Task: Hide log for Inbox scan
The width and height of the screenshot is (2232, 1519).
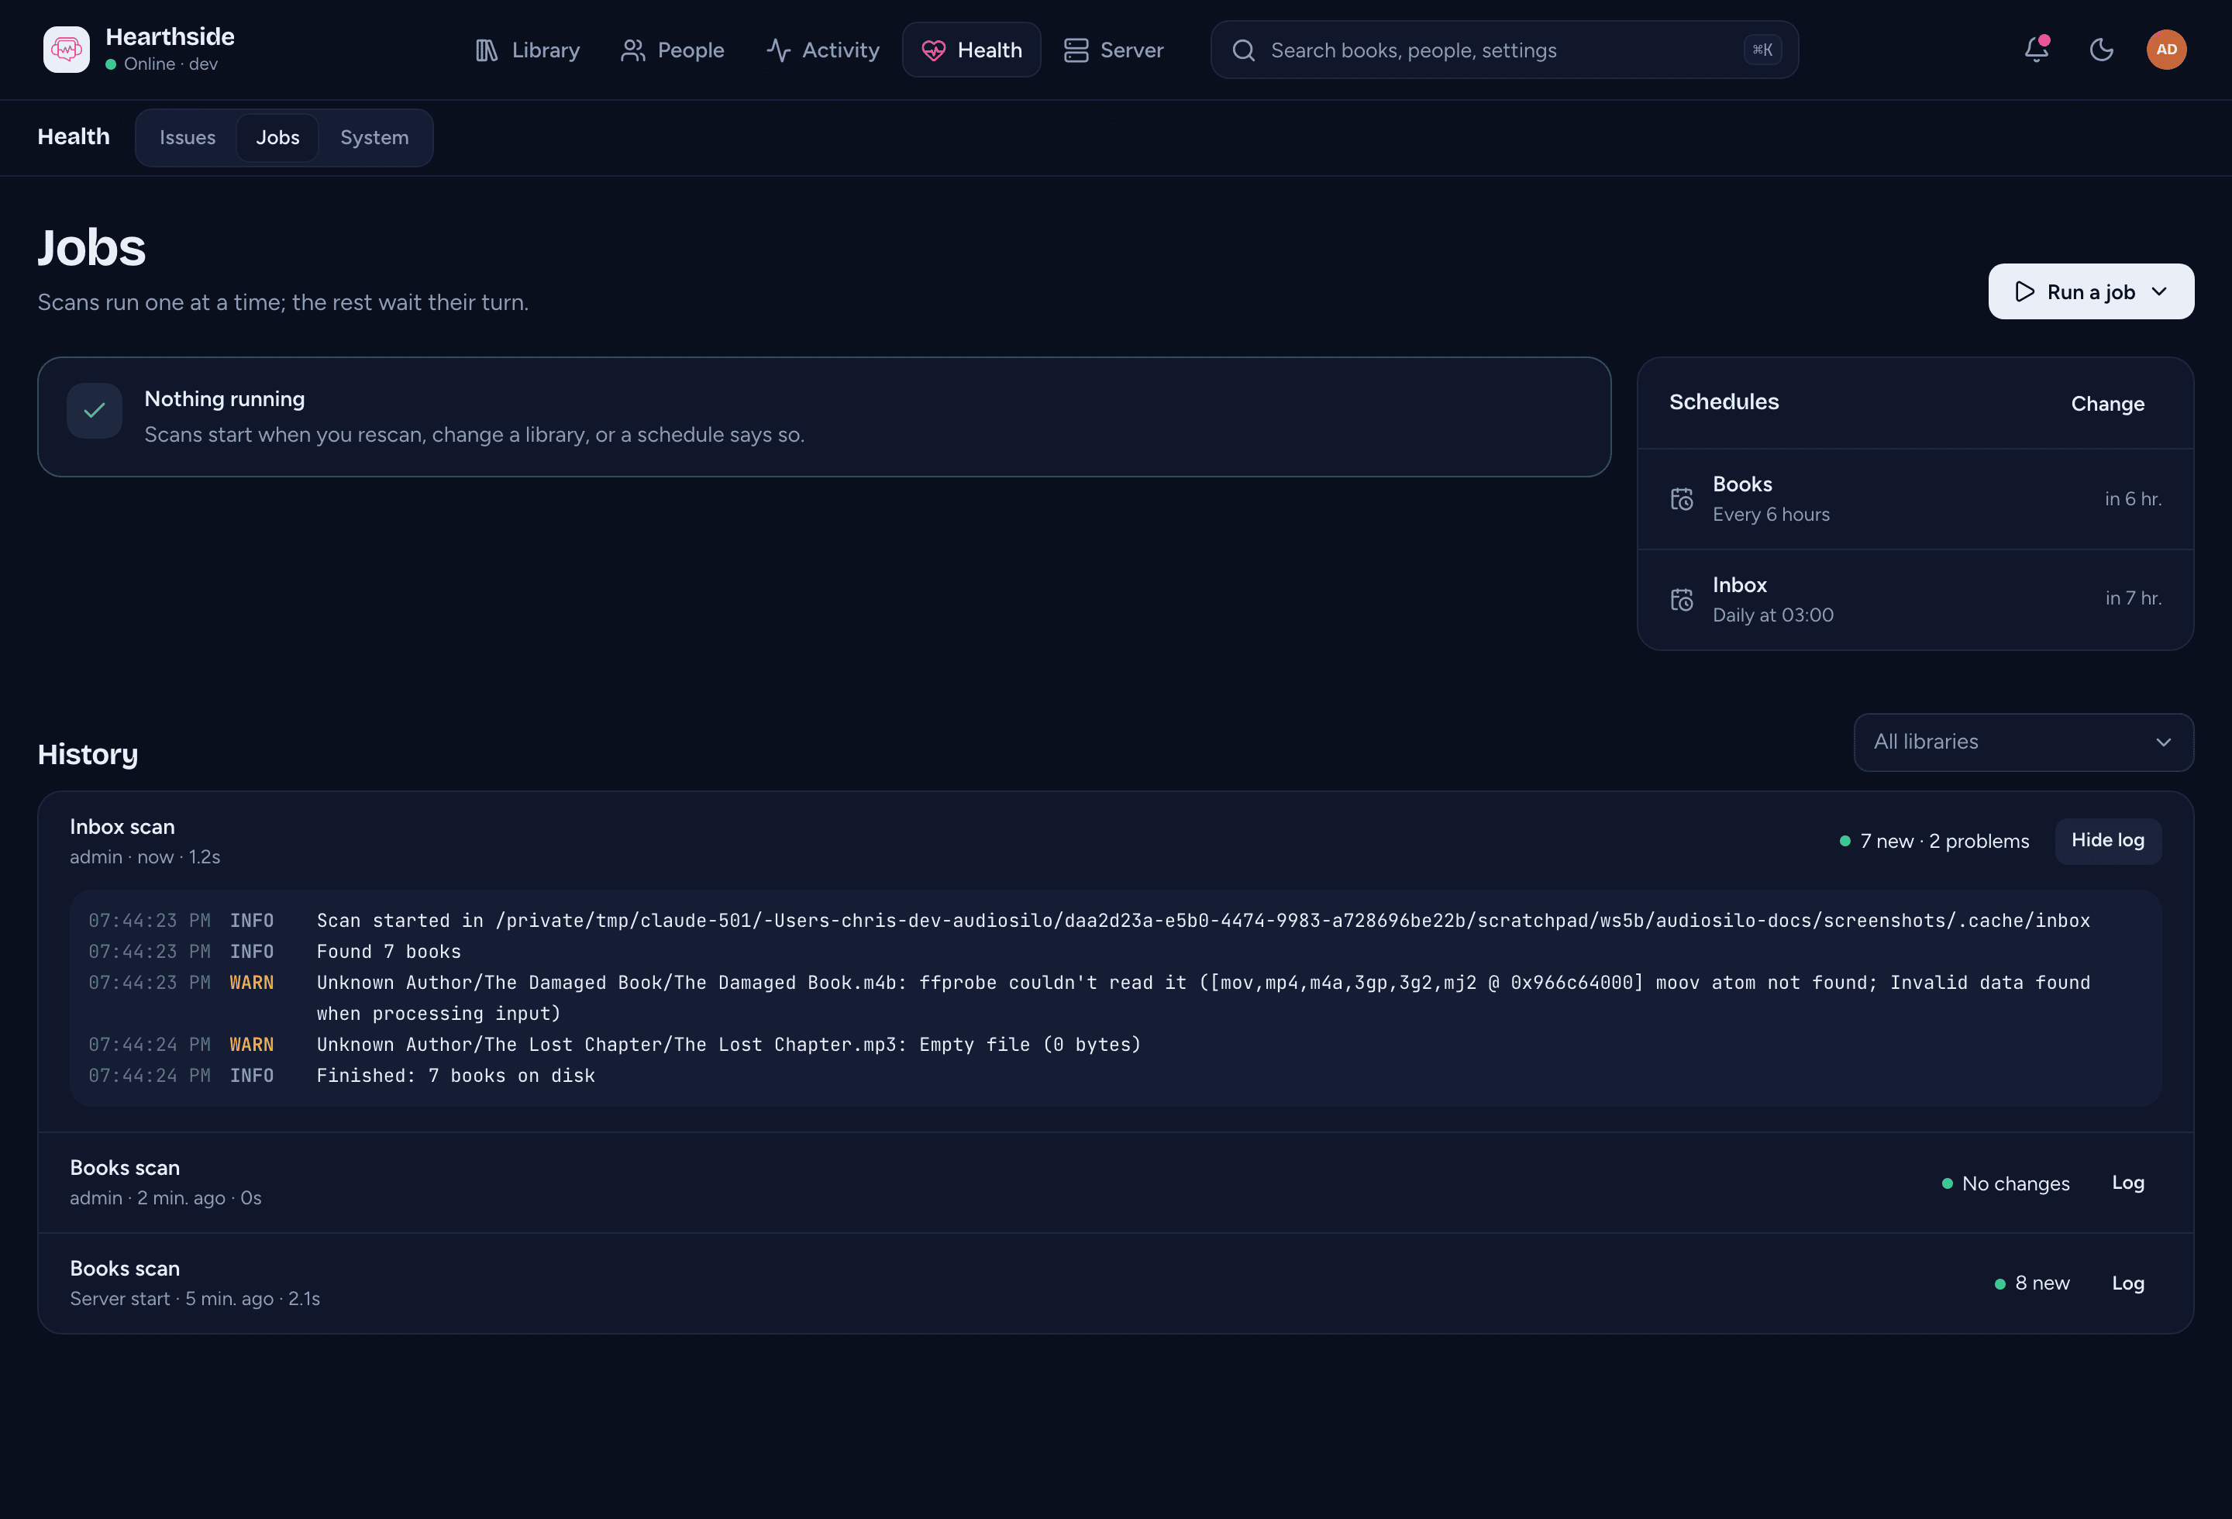Action: tap(2107, 840)
